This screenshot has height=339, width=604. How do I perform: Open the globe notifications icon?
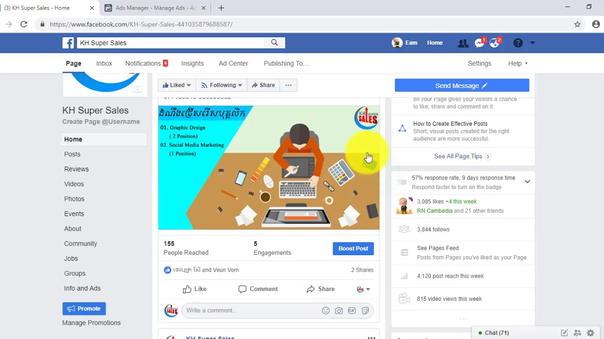(495, 43)
